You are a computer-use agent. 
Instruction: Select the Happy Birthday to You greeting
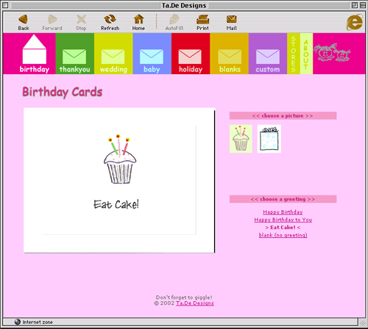pyautogui.click(x=283, y=220)
